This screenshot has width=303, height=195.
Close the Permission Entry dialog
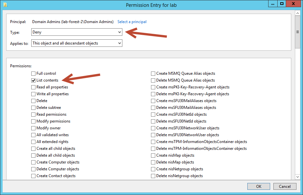(293, 4)
